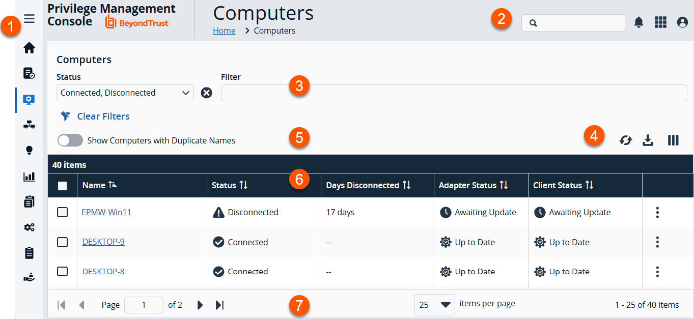Open the user account profile menu
The width and height of the screenshot is (694, 319).
[x=682, y=22]
